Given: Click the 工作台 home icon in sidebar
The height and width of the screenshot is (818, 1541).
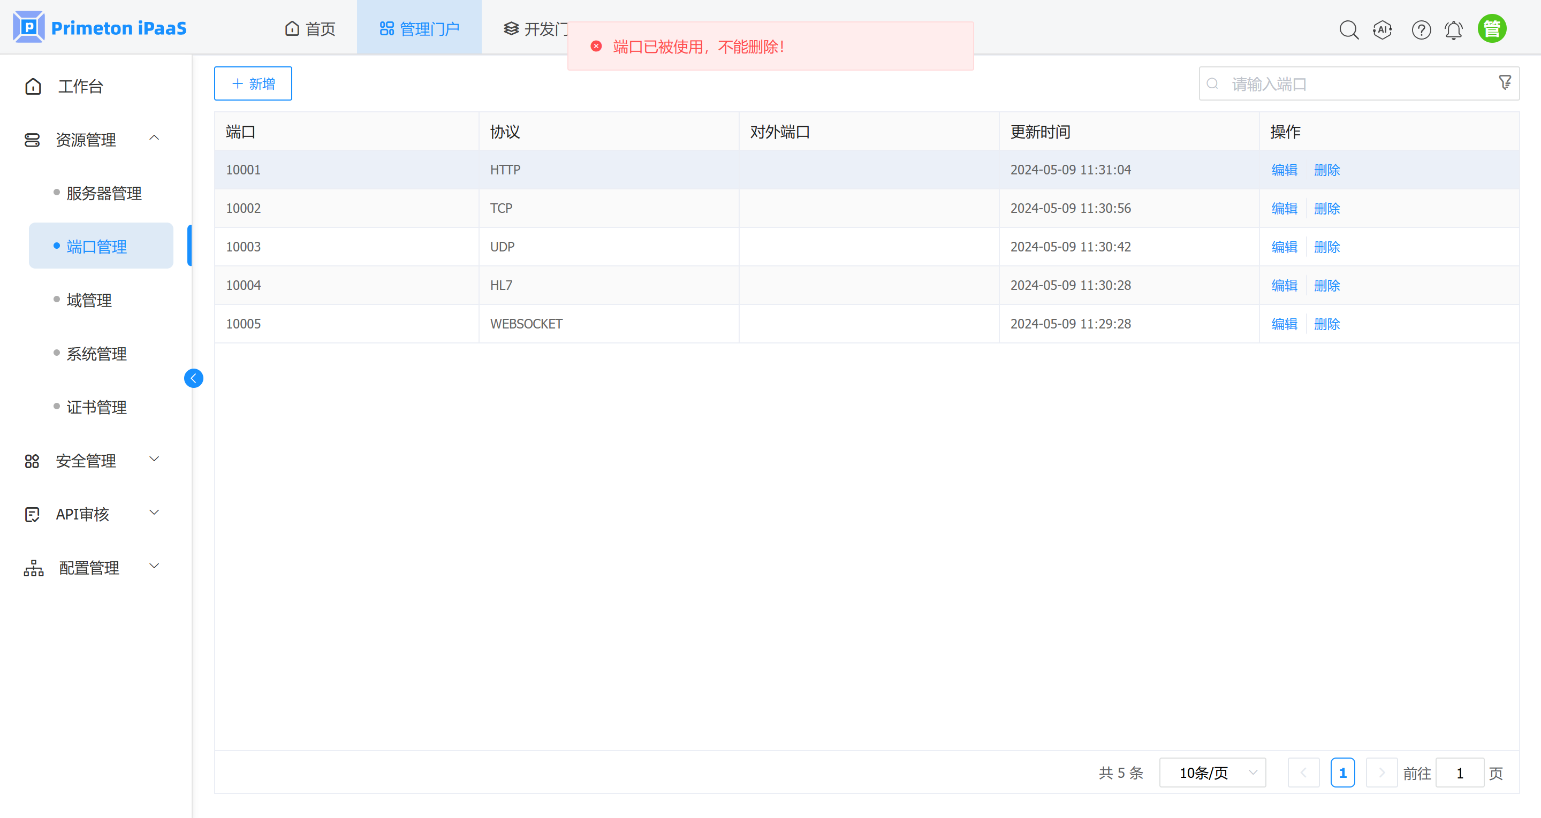Looking at the screenshot, I should [80, 86].
